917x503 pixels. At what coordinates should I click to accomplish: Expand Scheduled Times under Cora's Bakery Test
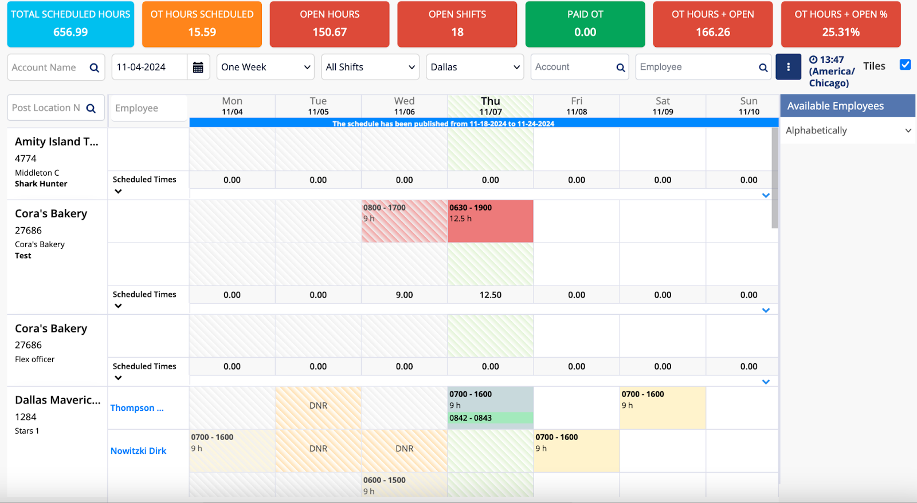point(118,306)
